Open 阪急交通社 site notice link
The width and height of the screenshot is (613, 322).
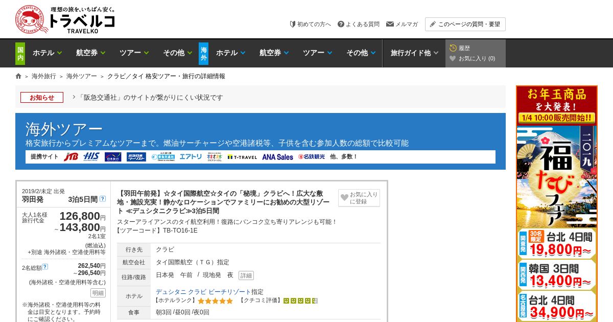151,97
